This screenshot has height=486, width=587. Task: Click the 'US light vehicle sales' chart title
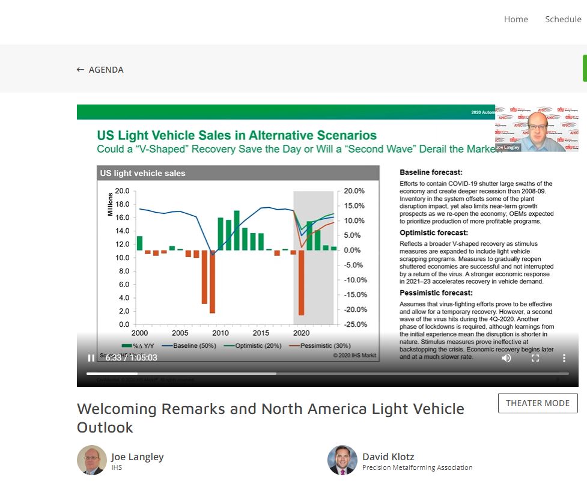click(x=142, y=173)
